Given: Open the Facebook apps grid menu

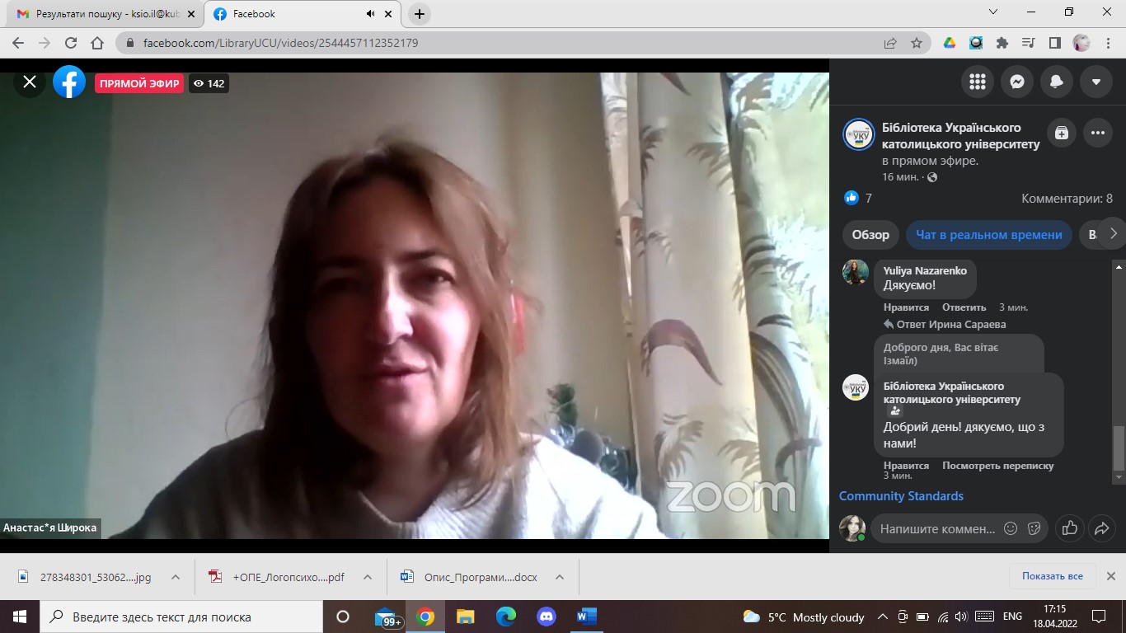Looking at the screenshot, I should click(978, 82).
